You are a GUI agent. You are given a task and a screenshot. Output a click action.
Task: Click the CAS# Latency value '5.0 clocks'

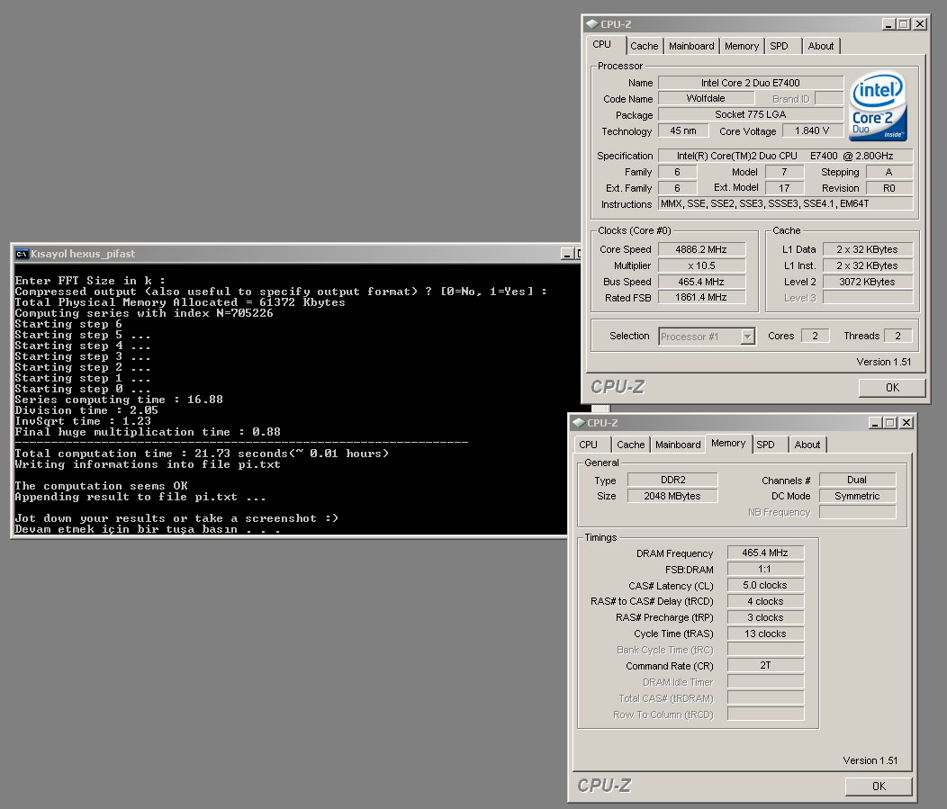(765, 585)
